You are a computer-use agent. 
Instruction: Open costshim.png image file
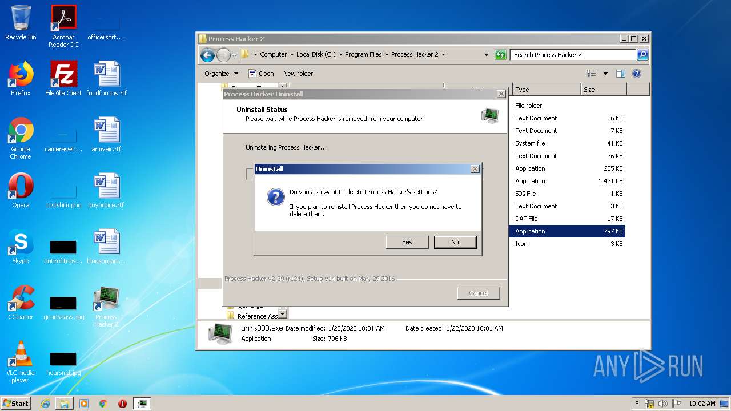63,194
